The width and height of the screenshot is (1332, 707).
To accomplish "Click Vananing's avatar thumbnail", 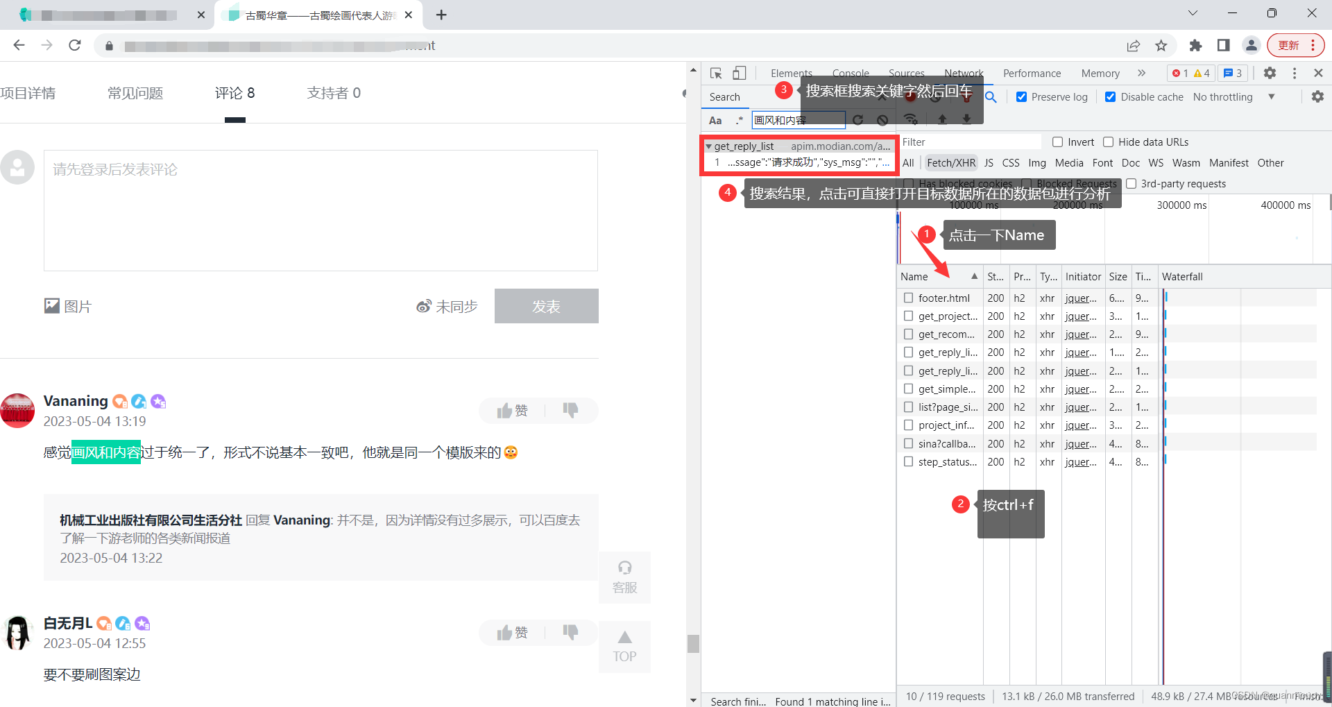I will coord(17,411).
